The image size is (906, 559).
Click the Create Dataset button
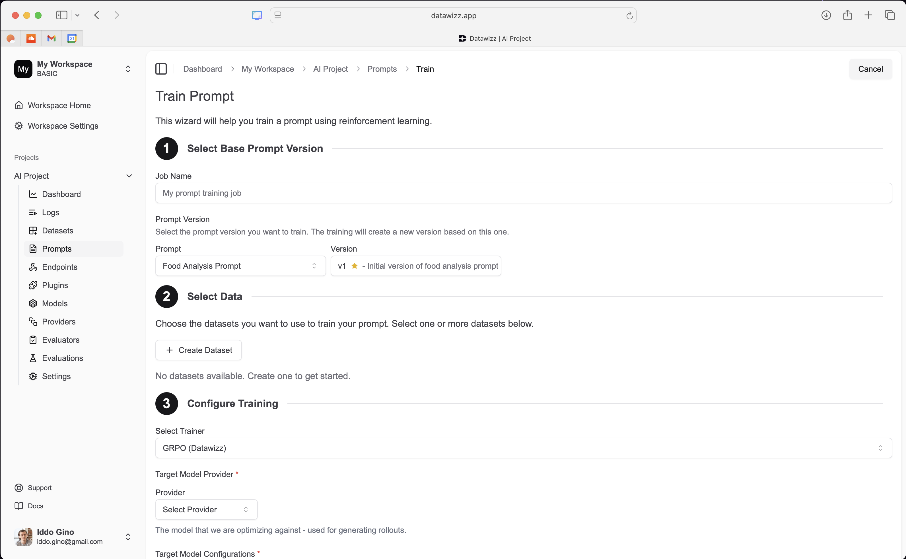[198, 350]
